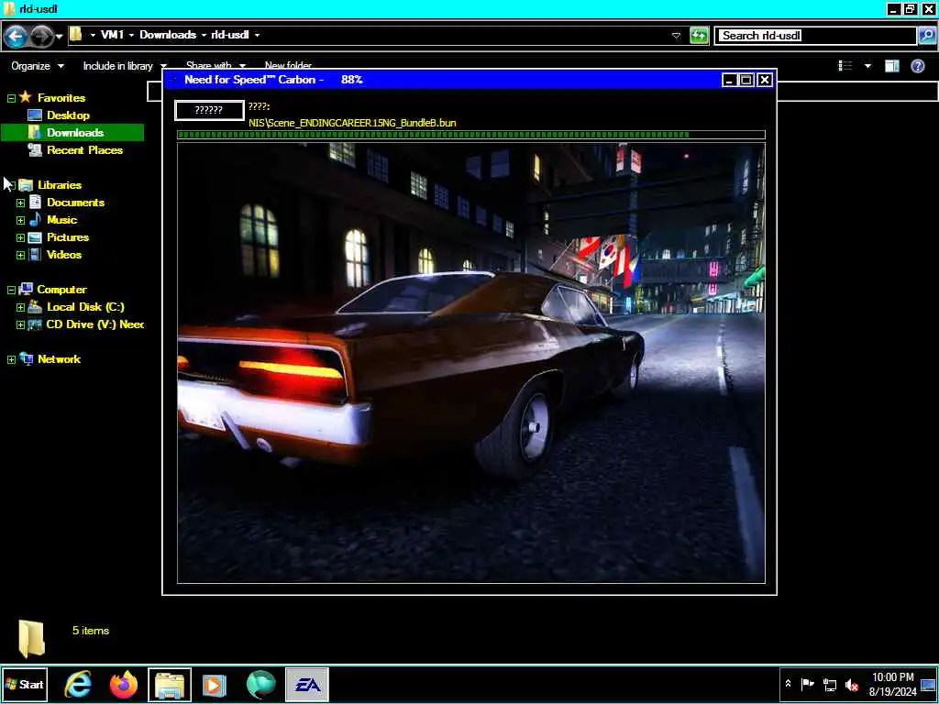
Task: Click the folder icon in address bar
Action: (75, 34)
